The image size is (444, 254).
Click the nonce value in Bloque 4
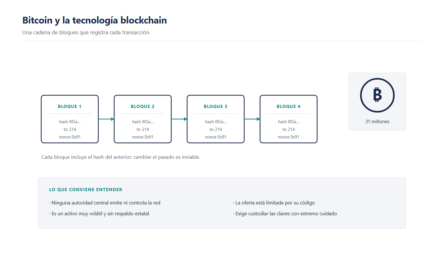point(289,137)
